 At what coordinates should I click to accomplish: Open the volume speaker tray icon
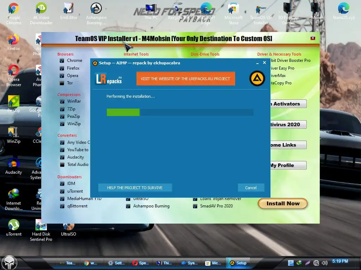tap(324, 263)
